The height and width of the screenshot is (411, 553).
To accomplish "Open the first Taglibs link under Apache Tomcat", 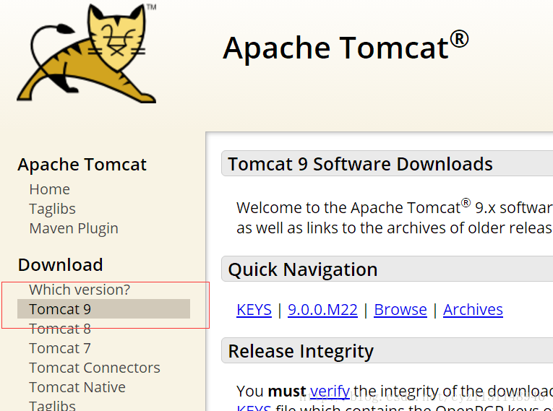I will pyautogui.click(x=52, y=209).
